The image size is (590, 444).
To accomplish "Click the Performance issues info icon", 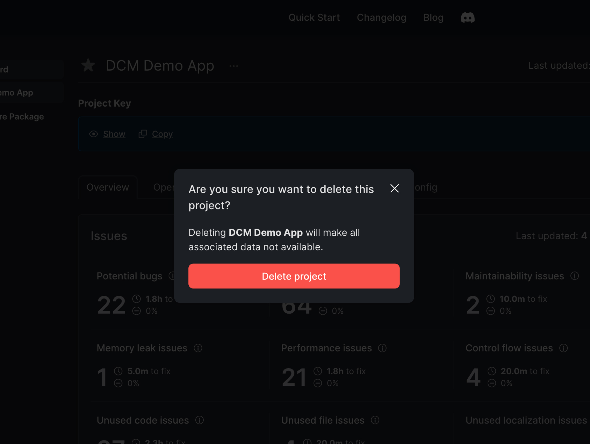I will pyautogui.click(x=382, y=348).
